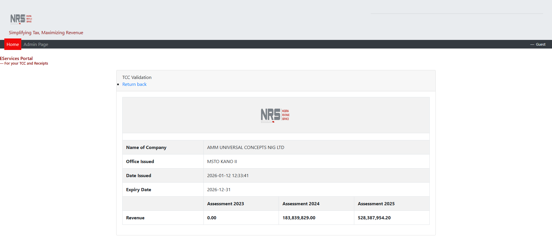Click the 'Simplifying Tax, Maximizing Revenue' tagline
The width and height of the screenshot is (552, 242).
pyautogui.click(x=46, y=33)
